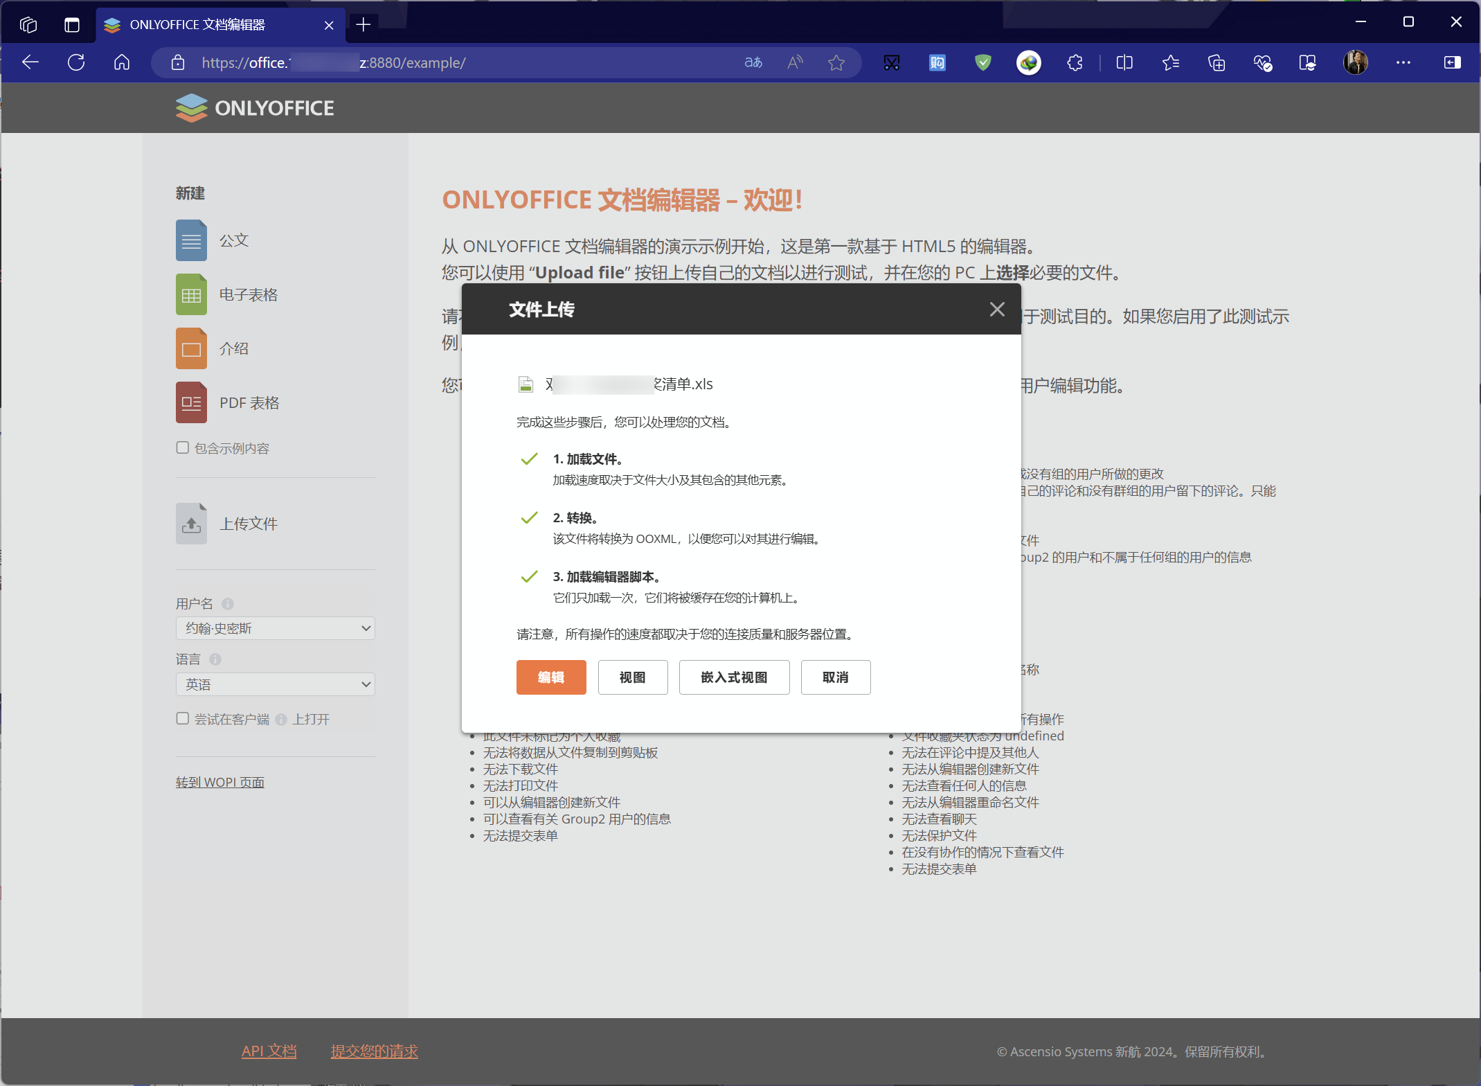The image size is (1481, 1086).
Task: Open the 语言 dropdown showing 英语
Action: 276,684
